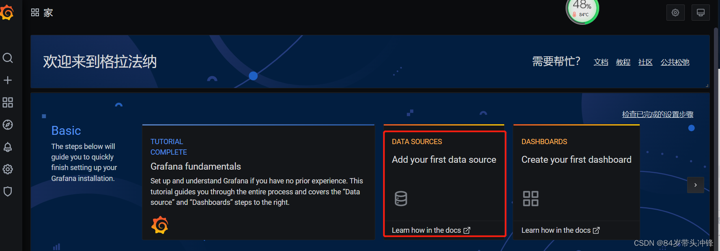Click the next arrow chevron on setup cards
The height and width of the screenshot is (251, 720).
[696, 185]
